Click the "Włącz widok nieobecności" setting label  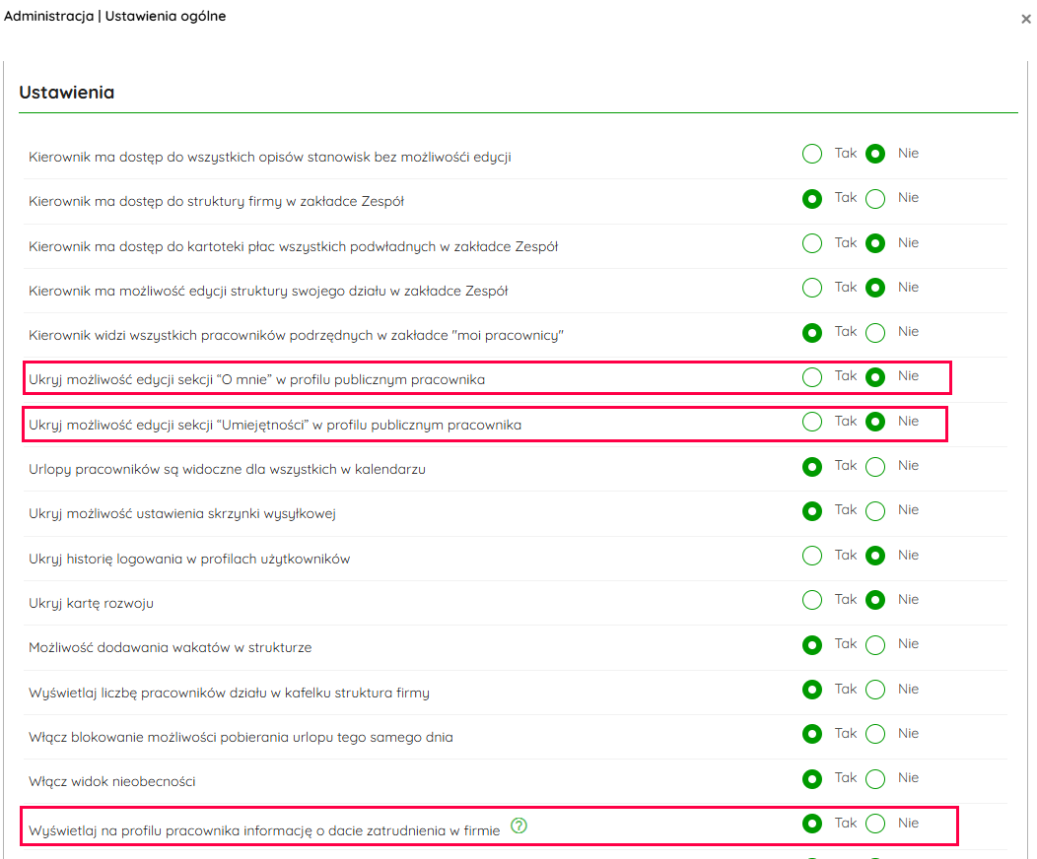click(x=112, y=781)
